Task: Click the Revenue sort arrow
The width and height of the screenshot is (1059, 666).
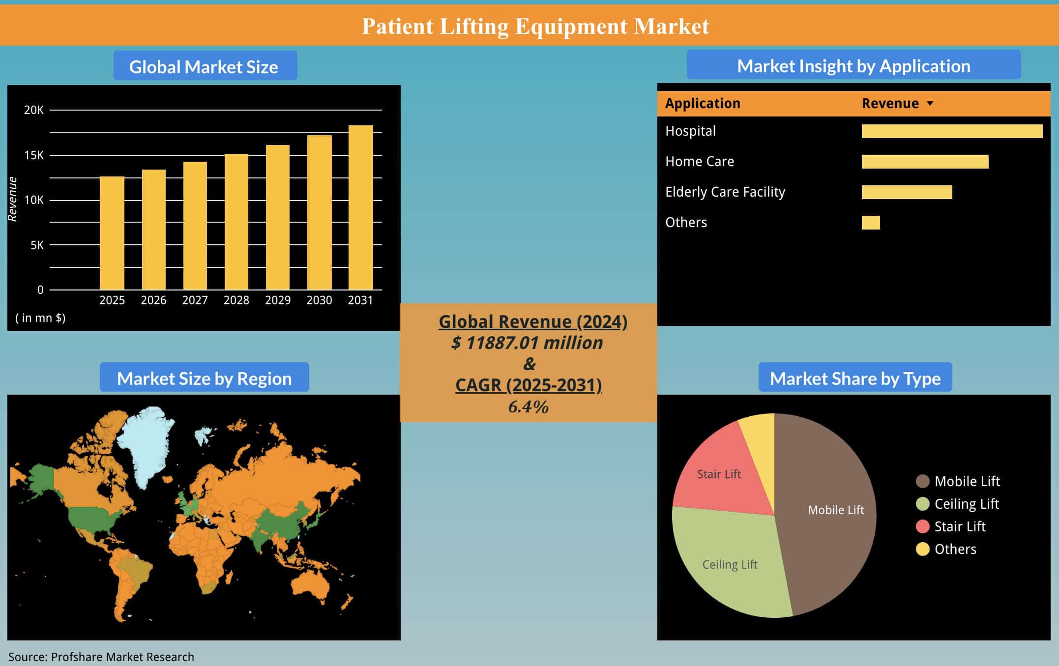Action: [930, 104]
